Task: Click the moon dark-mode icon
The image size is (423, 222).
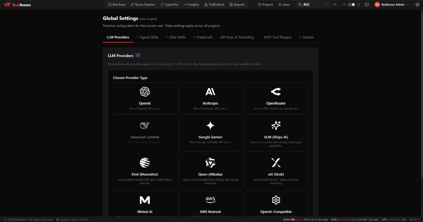Action: pos(358,5)
